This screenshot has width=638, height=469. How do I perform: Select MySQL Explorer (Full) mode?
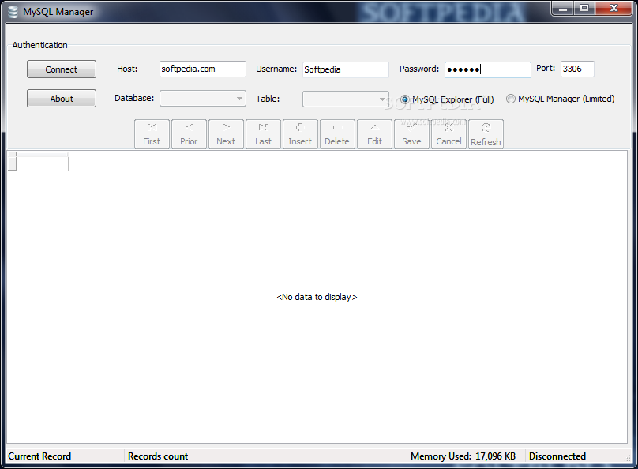(x=447, y=99)
